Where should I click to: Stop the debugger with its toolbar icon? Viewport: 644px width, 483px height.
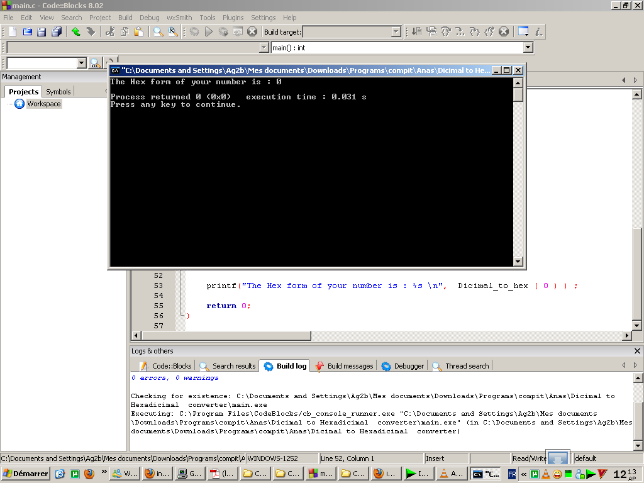(504, 31)
